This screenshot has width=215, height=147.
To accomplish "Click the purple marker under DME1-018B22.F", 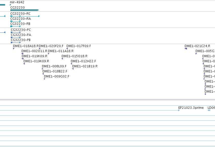I will click(x=43, y=74).
